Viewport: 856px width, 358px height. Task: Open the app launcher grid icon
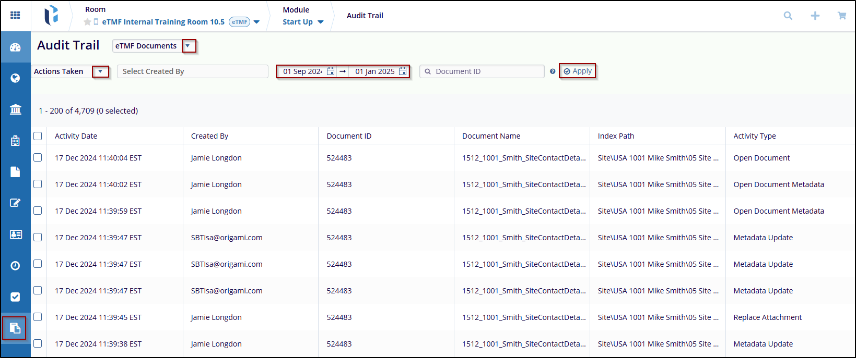pos(15,15)
